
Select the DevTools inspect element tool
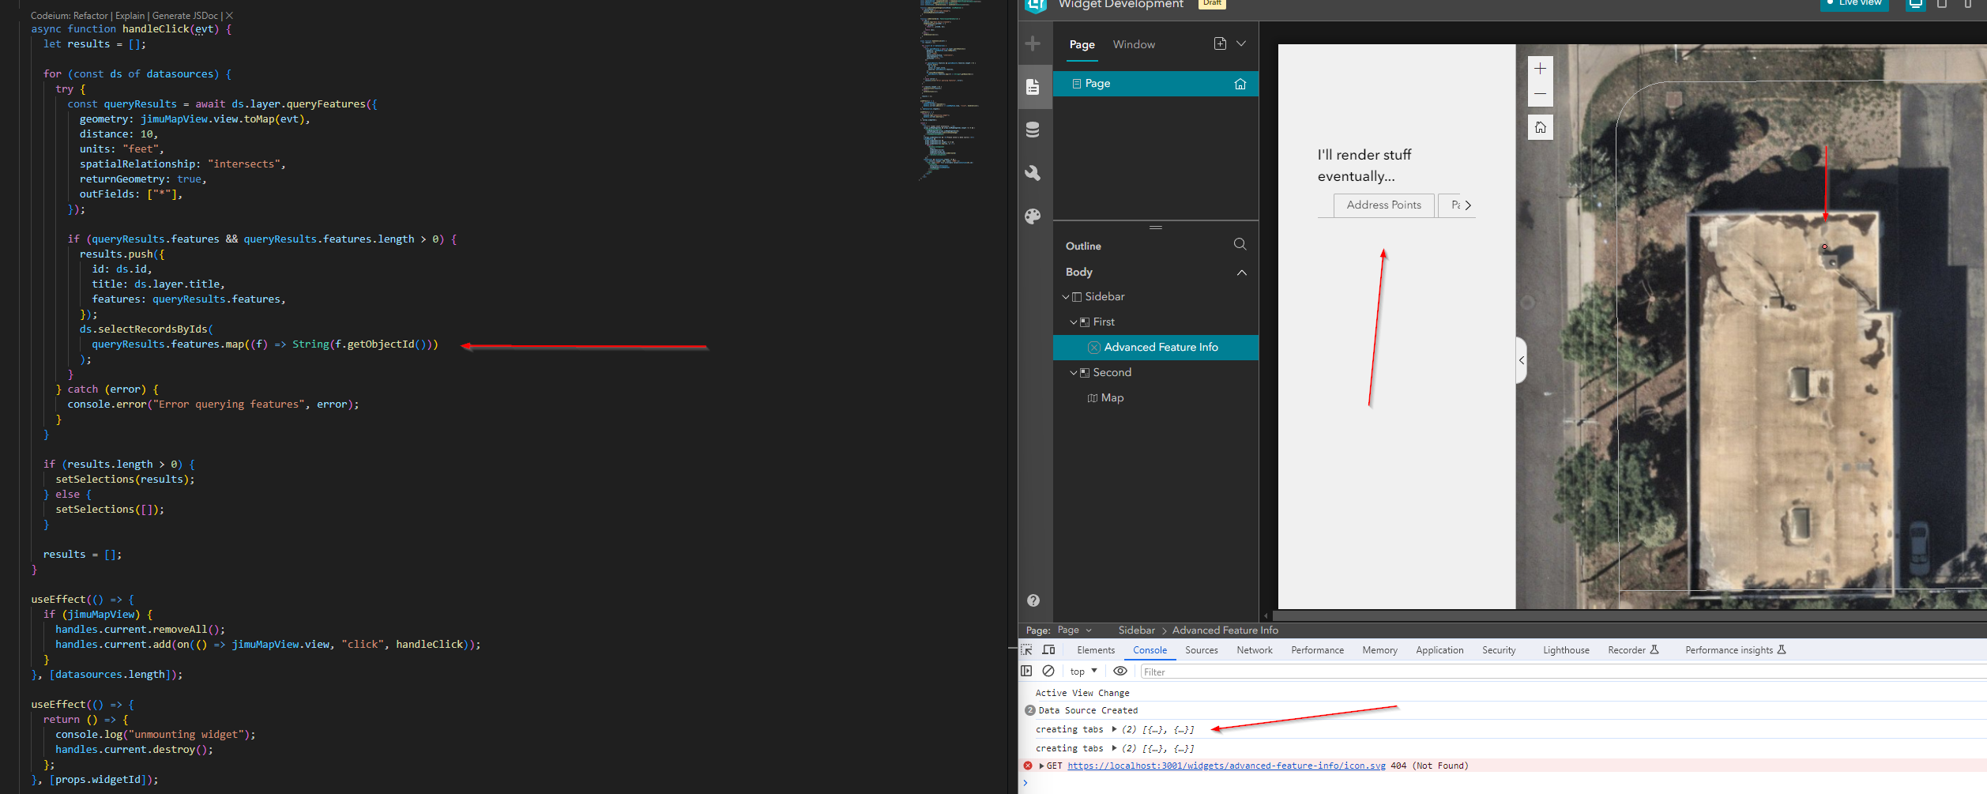[1027, 649]
